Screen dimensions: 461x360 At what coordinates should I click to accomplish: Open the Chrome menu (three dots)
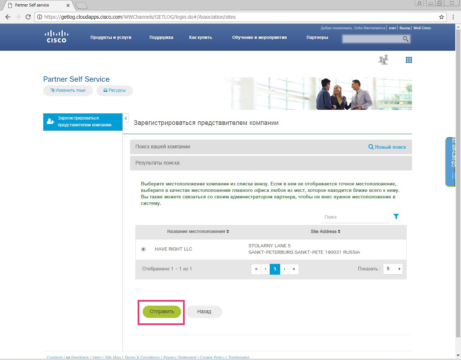pos(453,17)
